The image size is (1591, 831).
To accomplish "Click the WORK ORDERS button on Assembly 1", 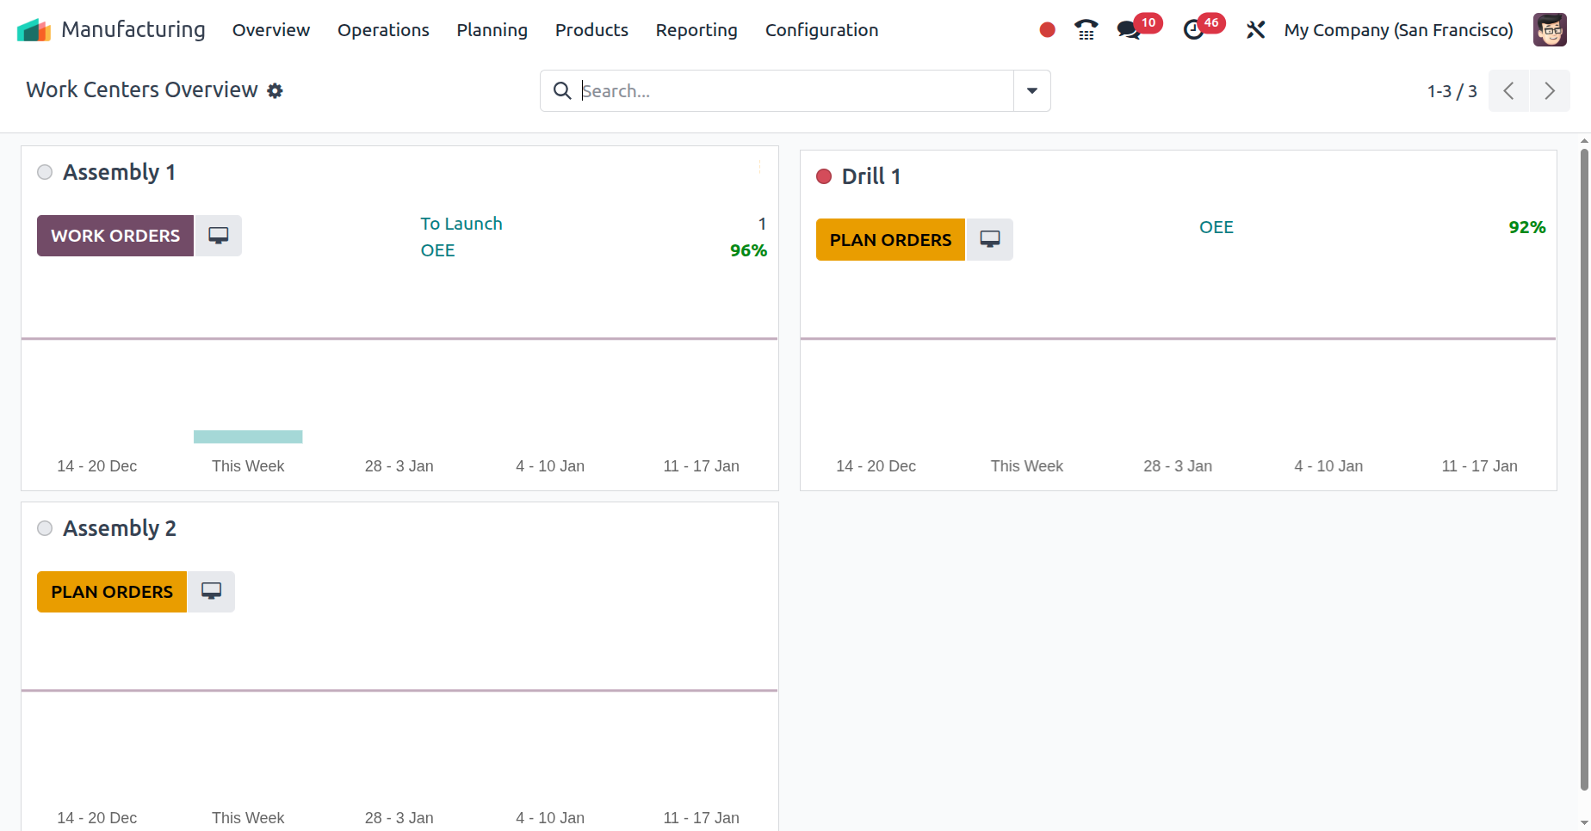I will click(x=115, y=235).
